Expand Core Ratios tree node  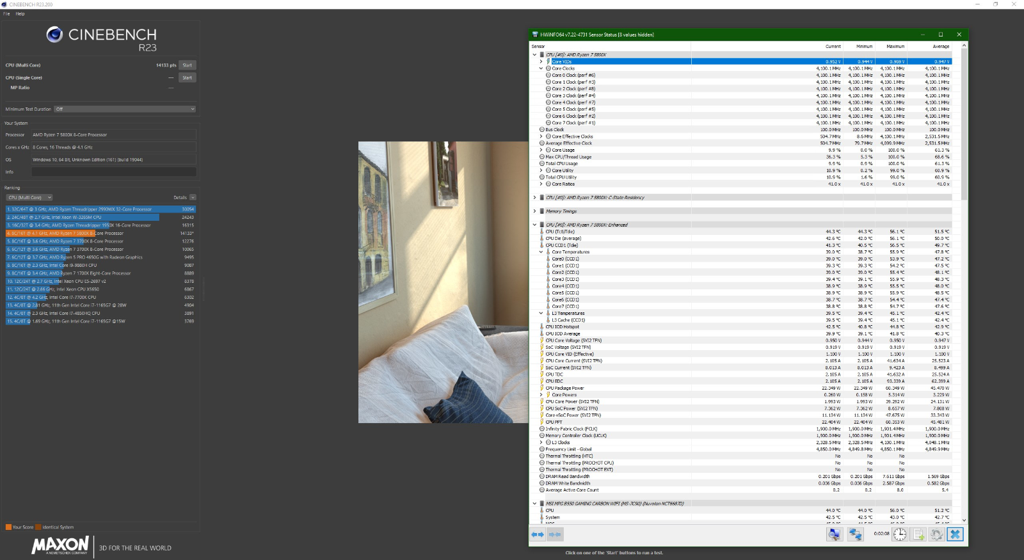point(541,184)
